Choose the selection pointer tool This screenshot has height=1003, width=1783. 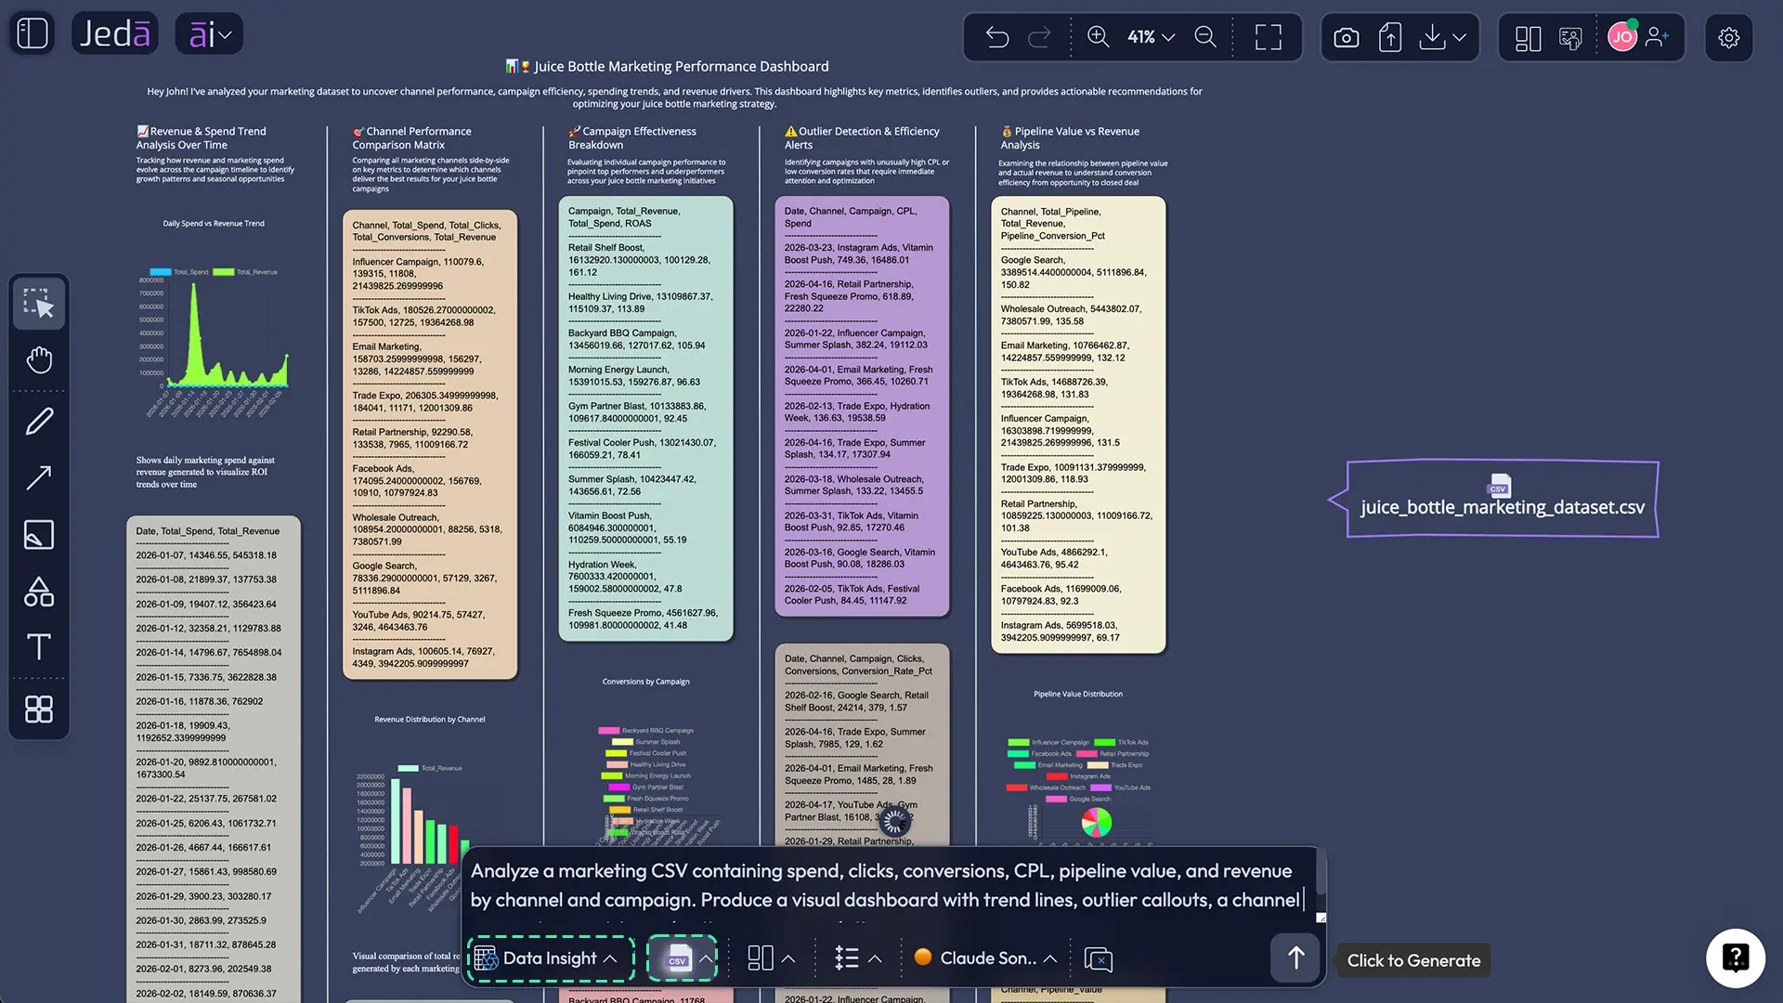[x=39, y=303]
